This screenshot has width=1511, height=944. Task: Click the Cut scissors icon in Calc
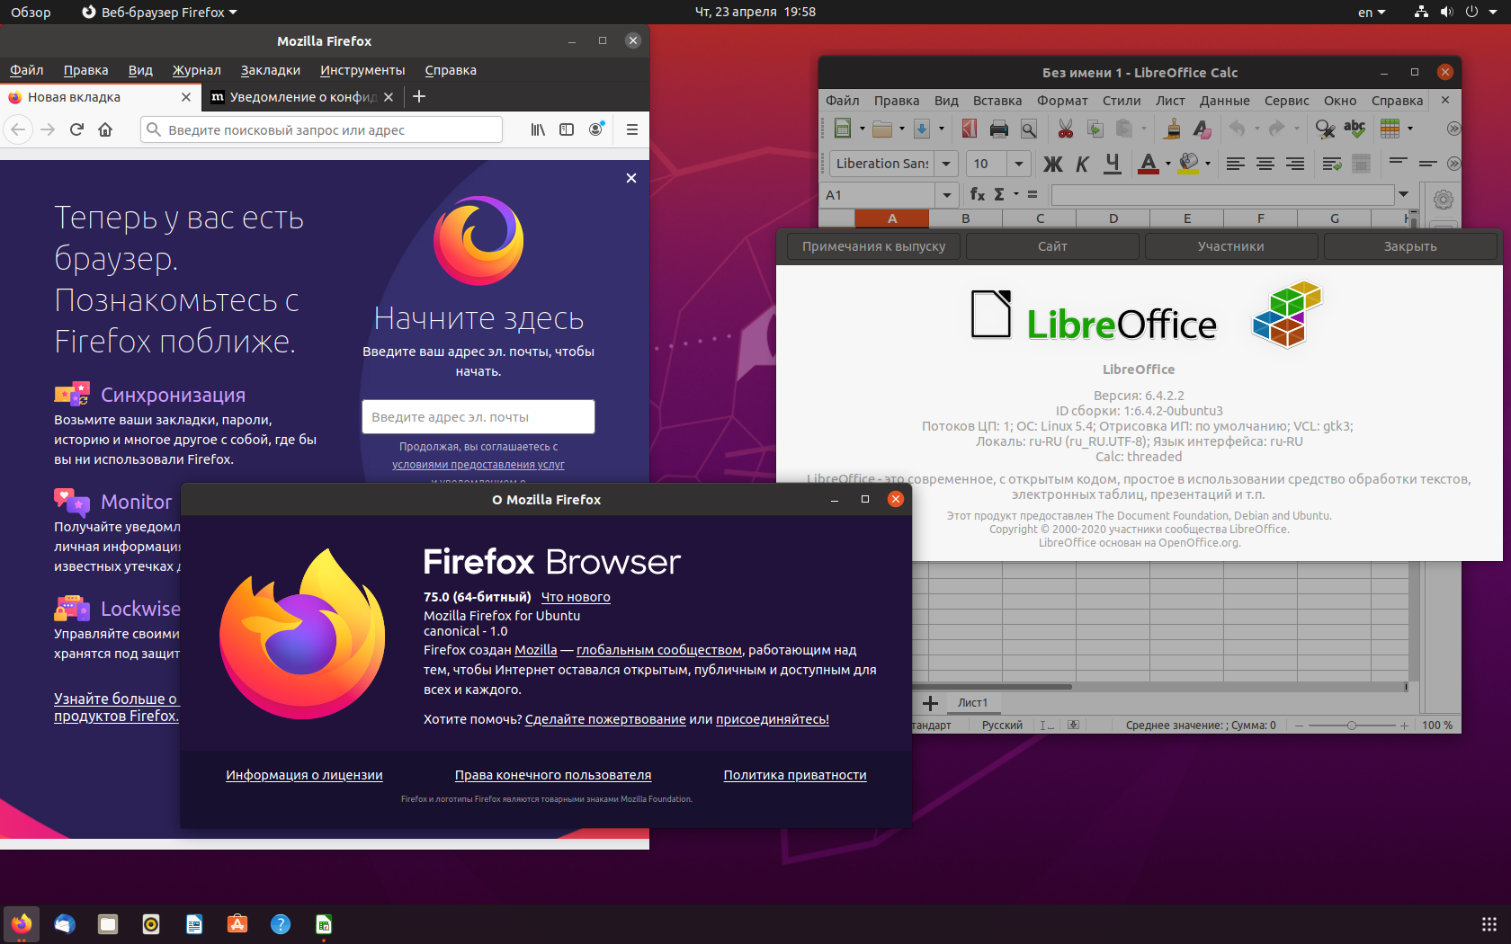click(1066, 129)
